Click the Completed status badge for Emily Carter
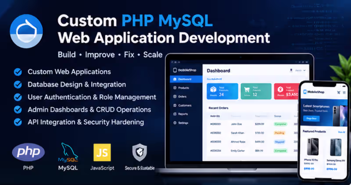Screen dimensions: 351x185 click(280, 151)
